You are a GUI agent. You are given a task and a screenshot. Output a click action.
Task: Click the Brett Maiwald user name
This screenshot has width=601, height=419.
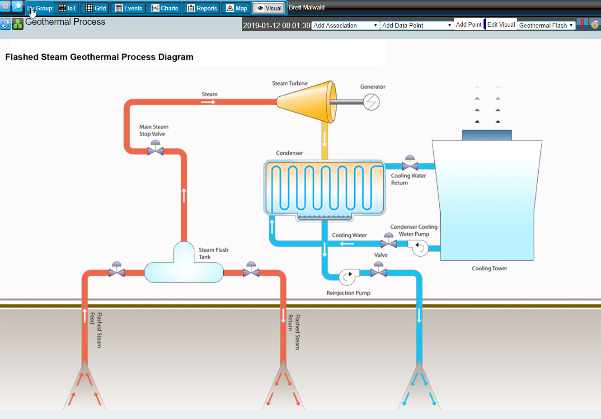point(307,7)
